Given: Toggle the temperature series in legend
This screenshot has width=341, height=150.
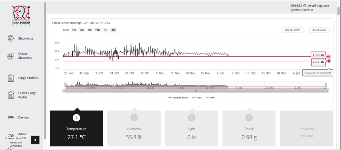Looking at the screenshot, I should click(x=178, y=97).
